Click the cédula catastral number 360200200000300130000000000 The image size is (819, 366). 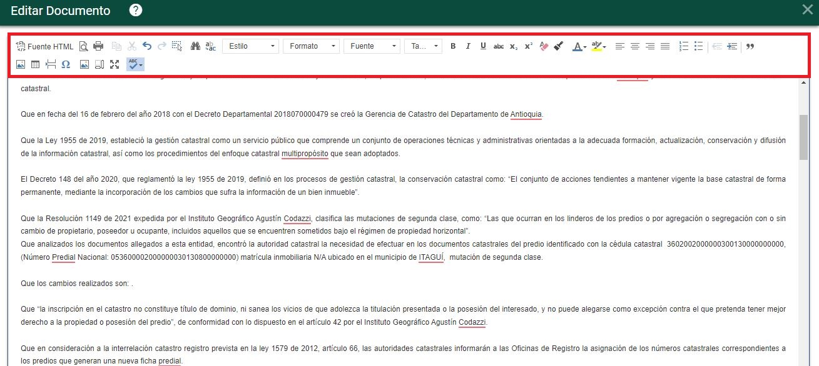pos(726,244)
